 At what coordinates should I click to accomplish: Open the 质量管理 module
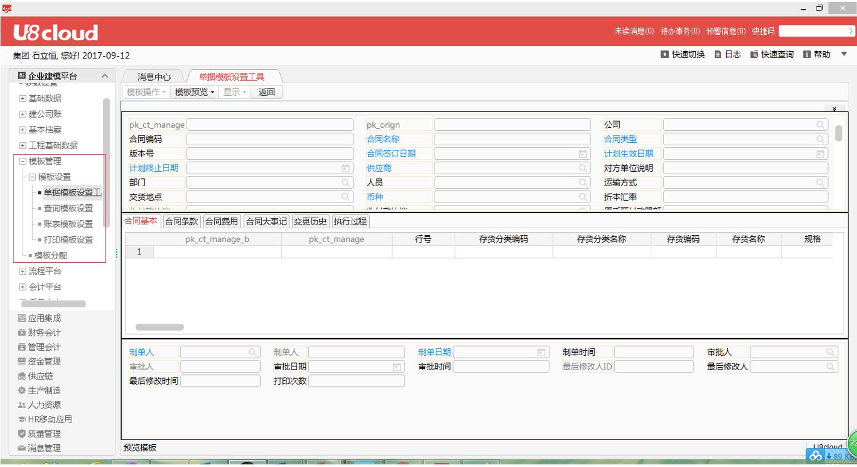tap(40, 434)
